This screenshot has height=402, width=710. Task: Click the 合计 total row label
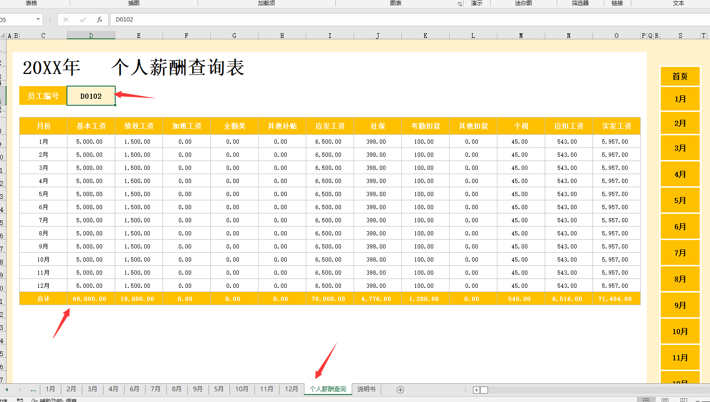tap(43, 299)
